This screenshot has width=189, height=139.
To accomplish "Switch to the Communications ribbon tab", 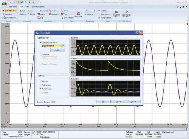I will pos(38,6).
